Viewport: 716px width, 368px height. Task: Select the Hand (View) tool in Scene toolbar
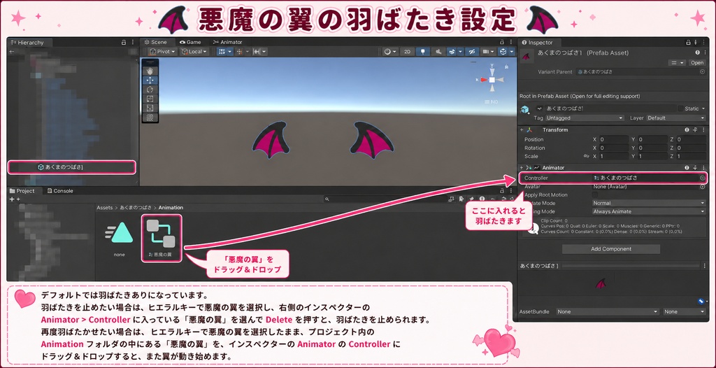[150, 71]
